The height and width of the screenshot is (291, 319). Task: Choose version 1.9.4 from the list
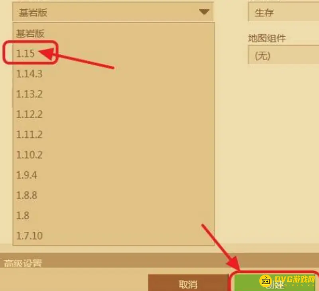(113, 175)
